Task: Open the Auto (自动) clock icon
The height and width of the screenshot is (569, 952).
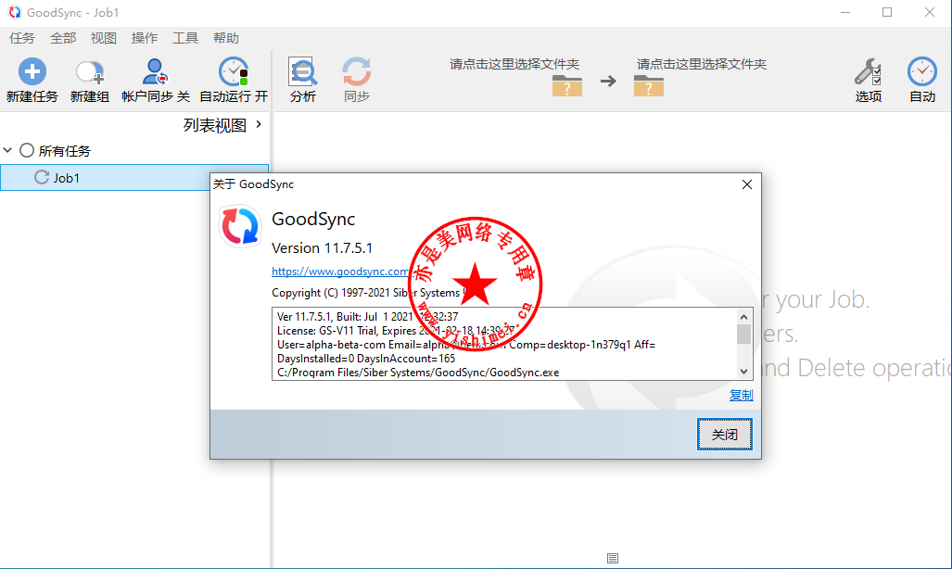Action: click(x=922, y=71)
